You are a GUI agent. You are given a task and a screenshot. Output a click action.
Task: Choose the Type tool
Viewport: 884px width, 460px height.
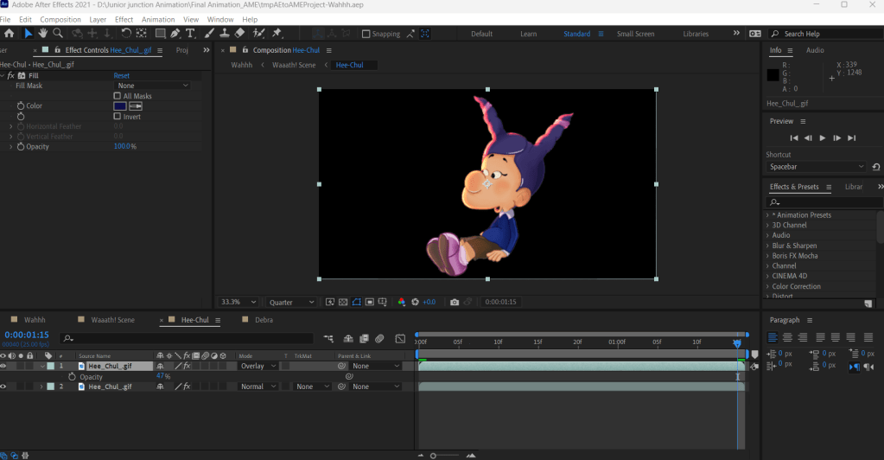click(191, 34)
